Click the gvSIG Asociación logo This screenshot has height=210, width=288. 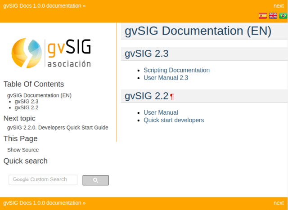51,53
